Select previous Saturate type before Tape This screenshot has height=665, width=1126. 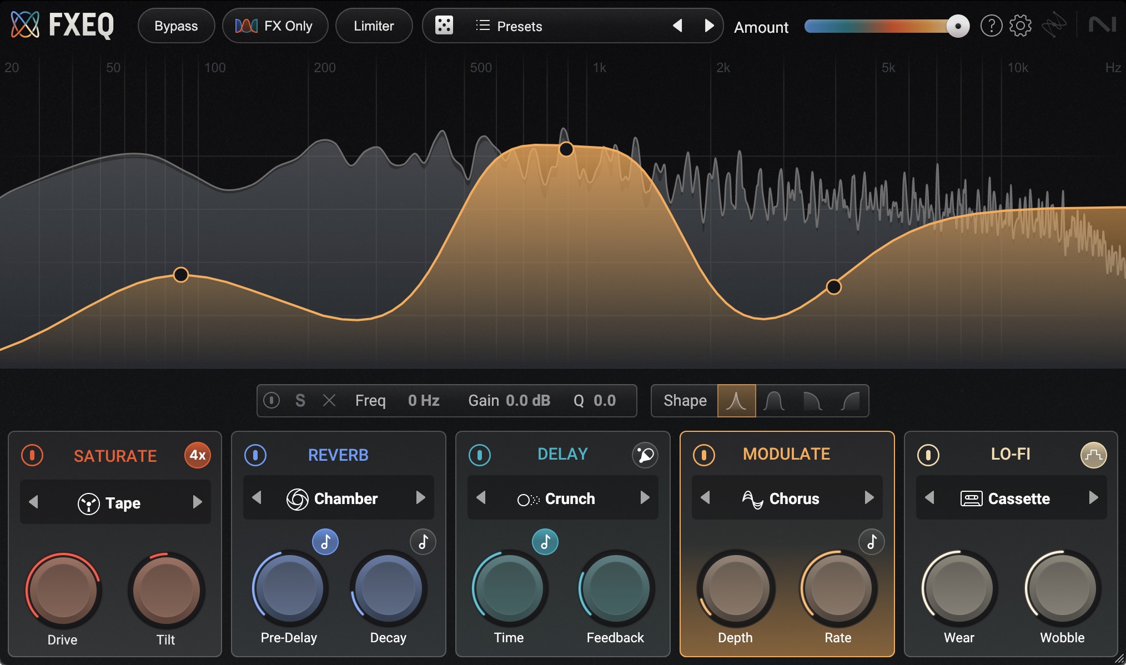pos(33,502)
